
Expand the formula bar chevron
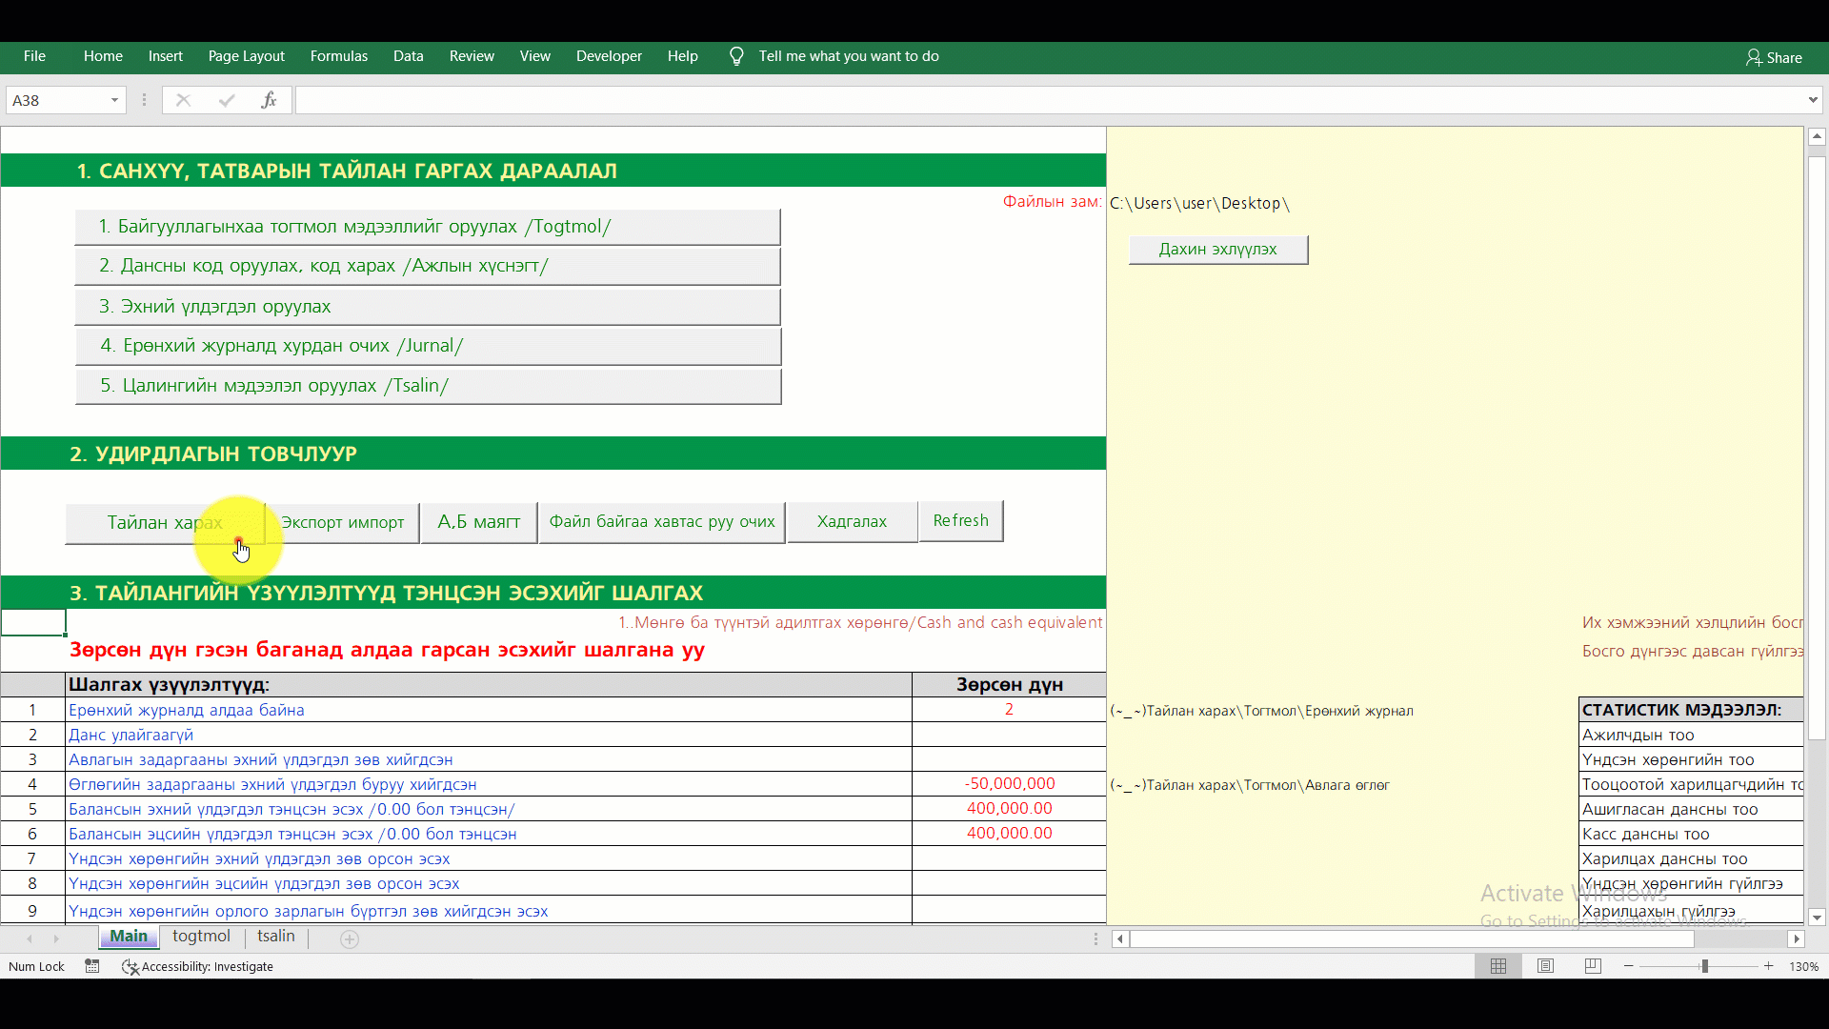tap(1812, 100)
